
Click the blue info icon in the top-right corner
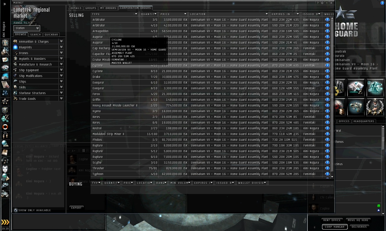click(x=383, y=3)
